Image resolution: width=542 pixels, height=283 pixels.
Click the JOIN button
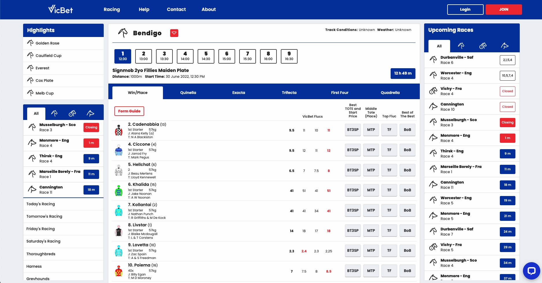(x=504, y=10)
